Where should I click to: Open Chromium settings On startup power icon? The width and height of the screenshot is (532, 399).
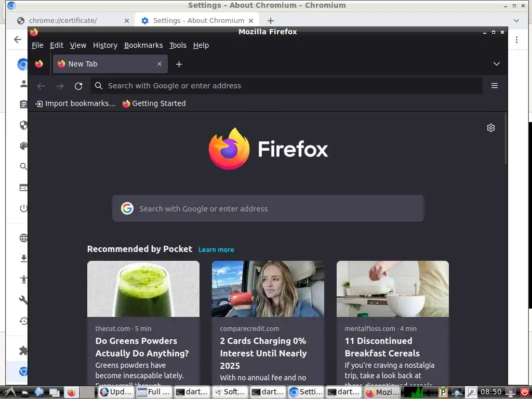tap(23, 208)
